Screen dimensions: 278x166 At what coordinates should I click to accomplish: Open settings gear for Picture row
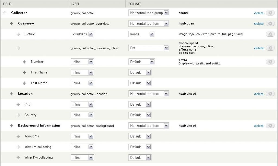(x=270, y=34)
